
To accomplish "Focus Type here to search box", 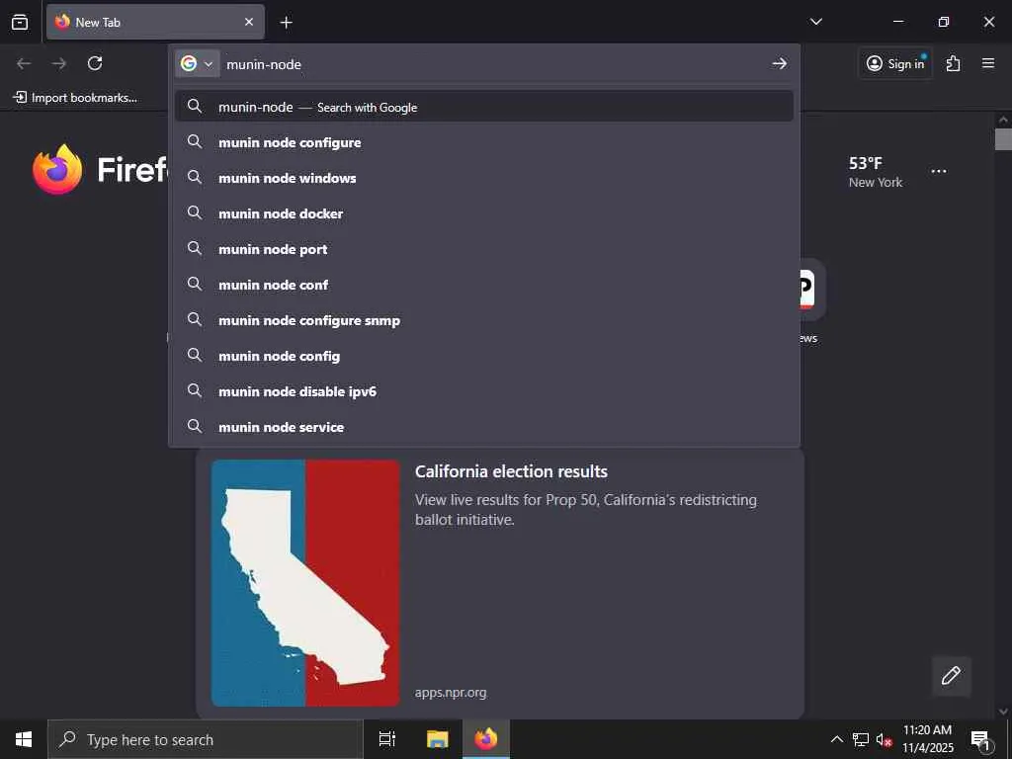I will tap(206, 739).
